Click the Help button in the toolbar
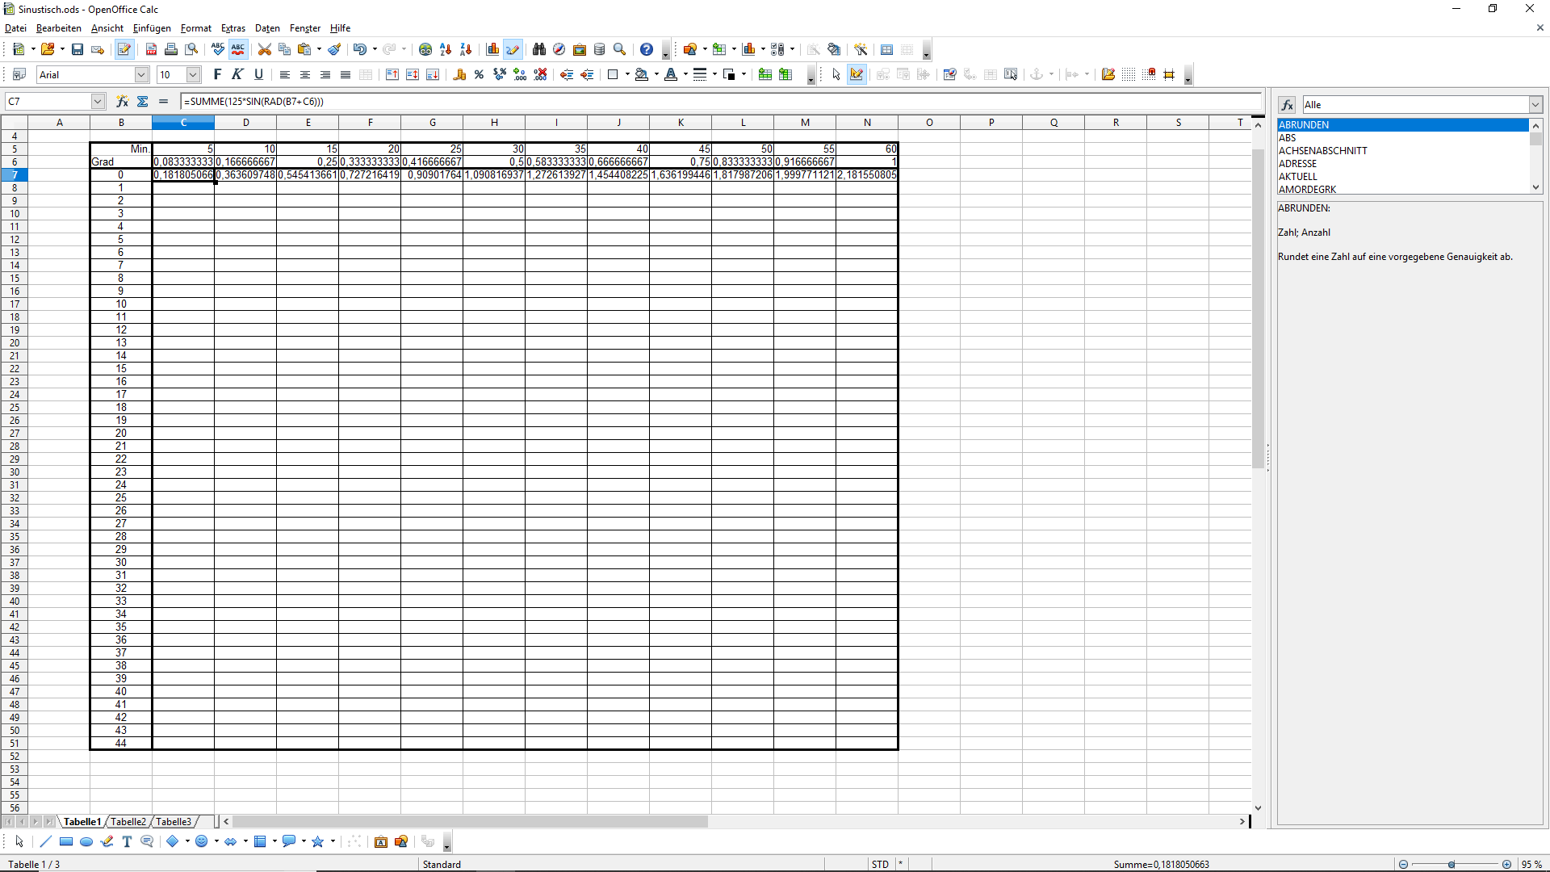Image resolution: width=1550 pixels, height=872 pixels. (647, 49)
